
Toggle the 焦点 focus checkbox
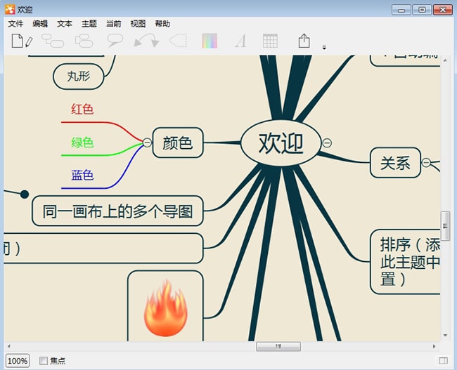[44, 361]
